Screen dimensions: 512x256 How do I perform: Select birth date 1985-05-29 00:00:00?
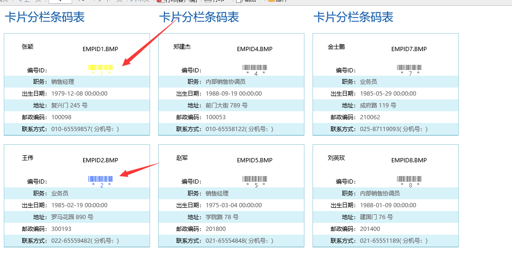click(x=388, y=94)
